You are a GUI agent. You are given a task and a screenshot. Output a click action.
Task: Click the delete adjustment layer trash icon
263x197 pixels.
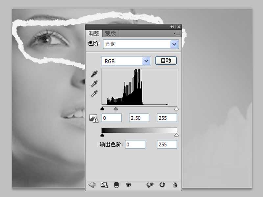175,185
